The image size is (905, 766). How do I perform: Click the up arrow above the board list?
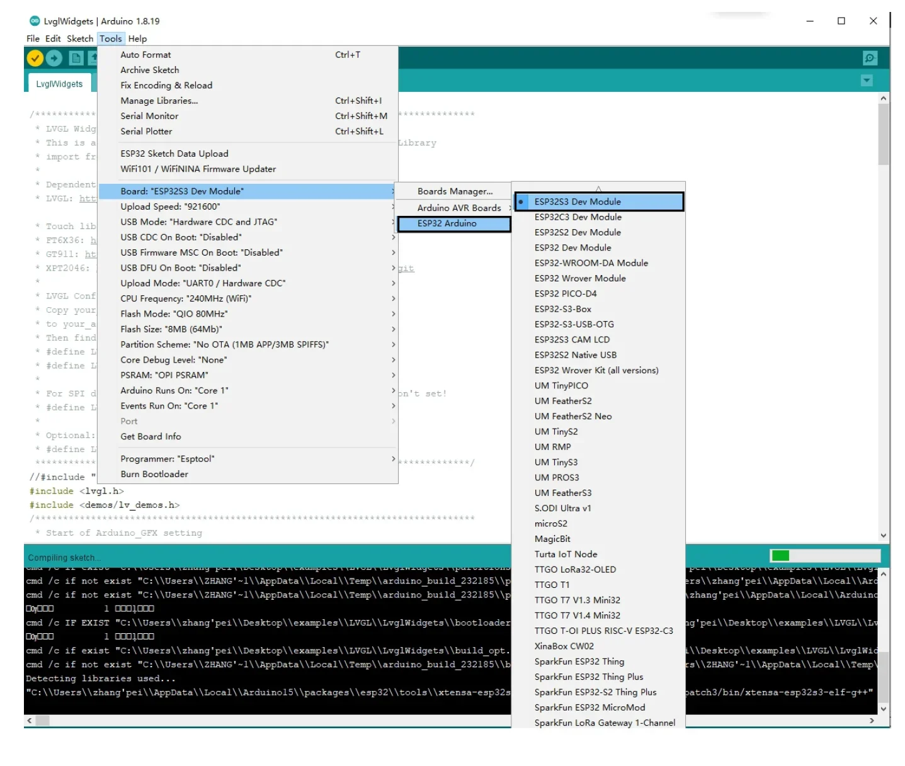pos(598,188)
